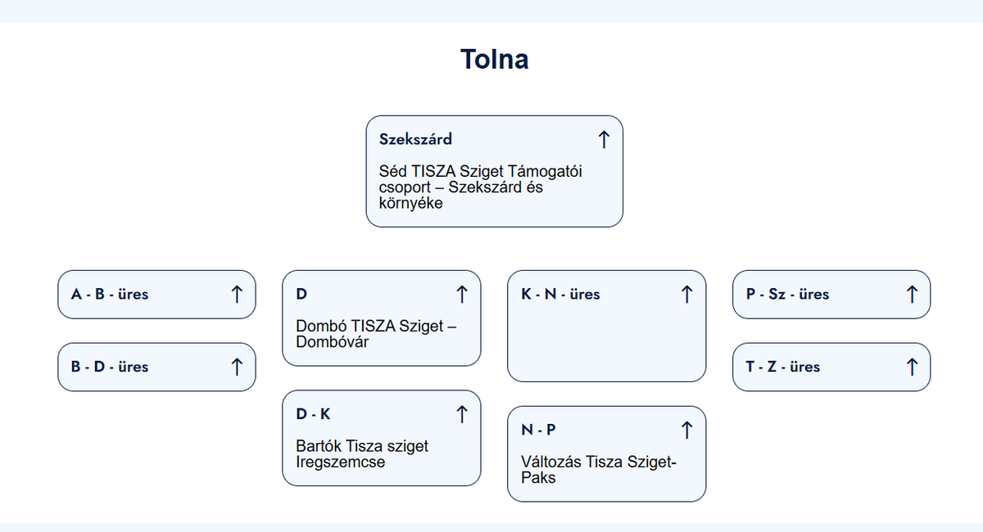The height and width of the screenshot is (532, 983).
Task: Open Dombó TISZA Sziget – Dombóvár entry
Action: click(376, 334)
